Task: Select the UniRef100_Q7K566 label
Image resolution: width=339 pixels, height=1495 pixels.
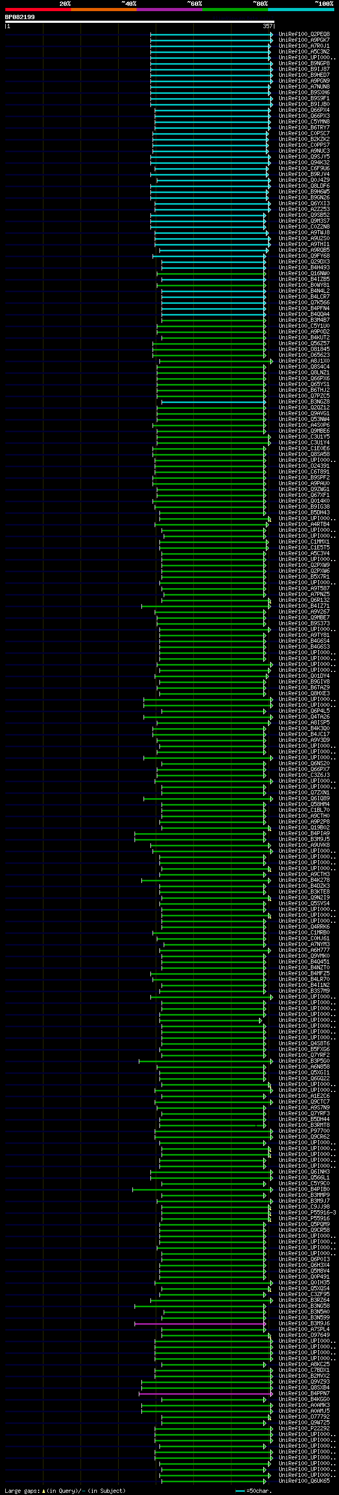Action: click(x=304, y=302)
